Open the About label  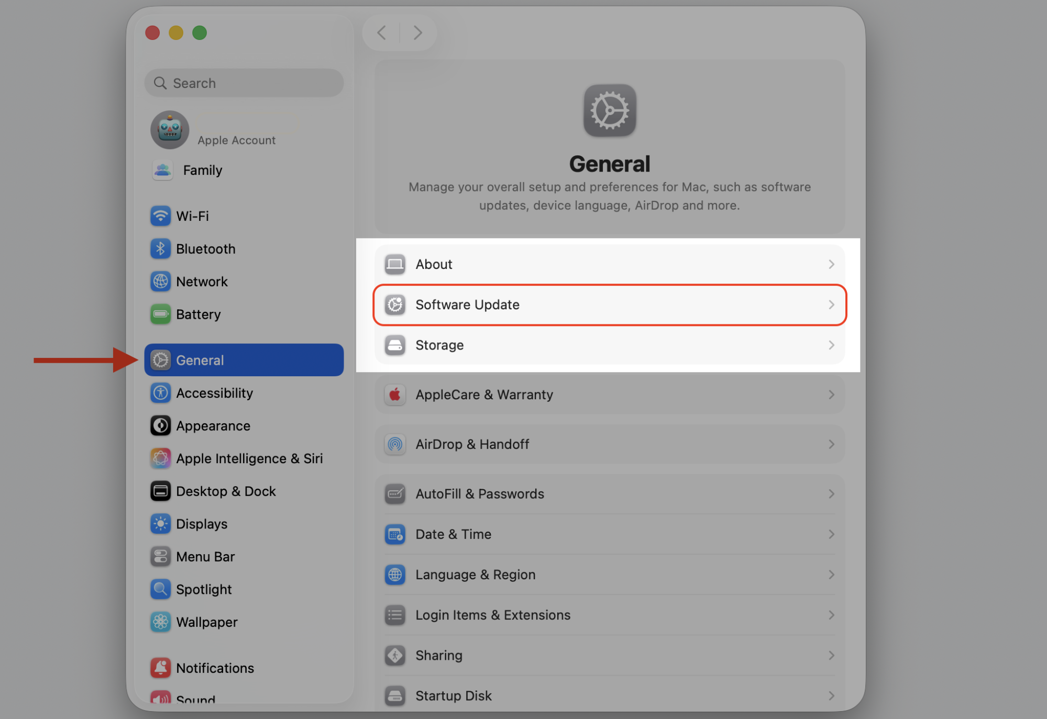click(x=434, y=264)
